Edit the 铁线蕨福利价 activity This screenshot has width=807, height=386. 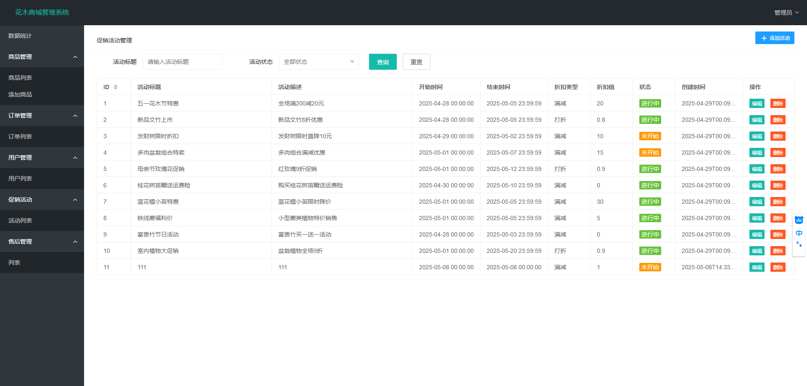[757, 218]
